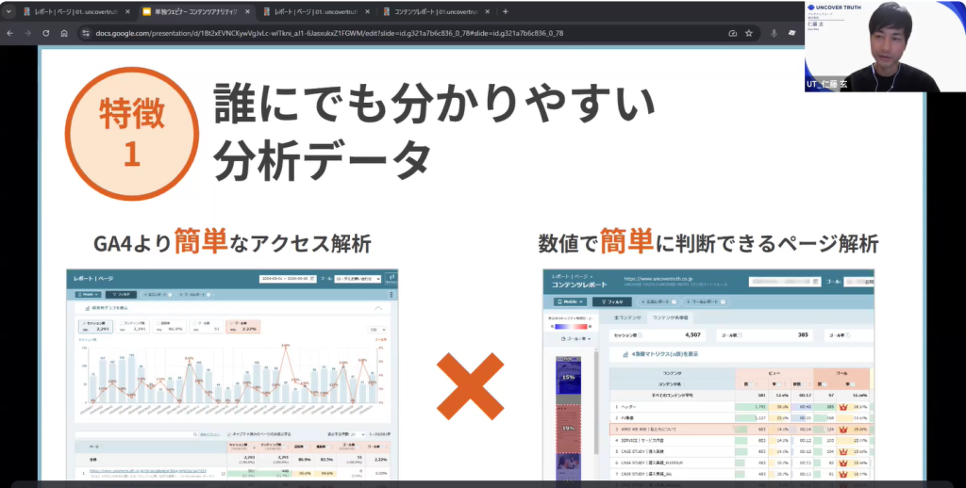Click the ゴール数 385 summary box
The image size is (966, 488).
point(764,335)
